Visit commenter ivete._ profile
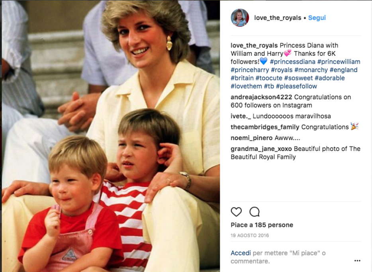Screen dimensions: 372x272 click(241, 116)
